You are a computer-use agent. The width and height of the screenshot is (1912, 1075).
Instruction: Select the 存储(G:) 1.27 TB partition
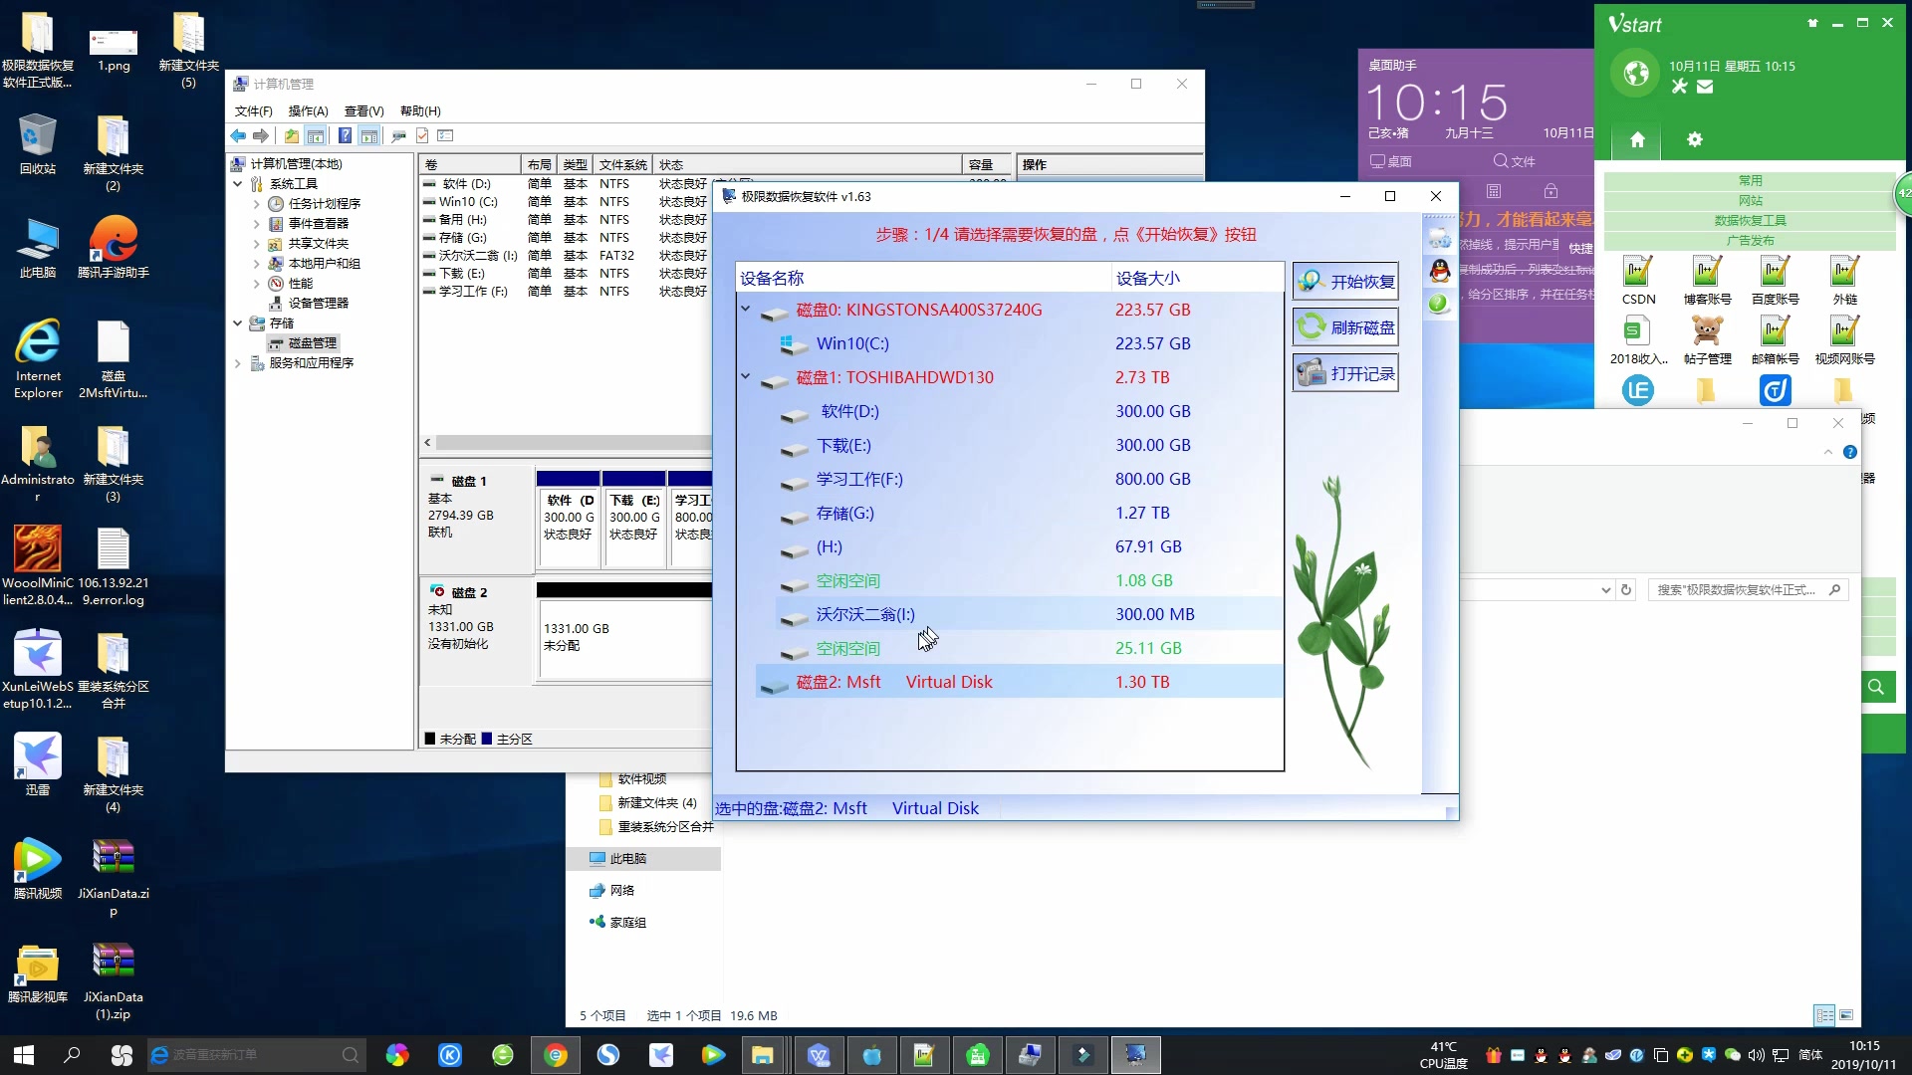pos(1029,513)
